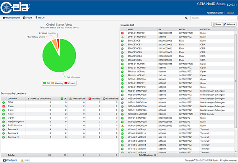Click OK status icon of EMADEVICE row

(x=122, y=41)
